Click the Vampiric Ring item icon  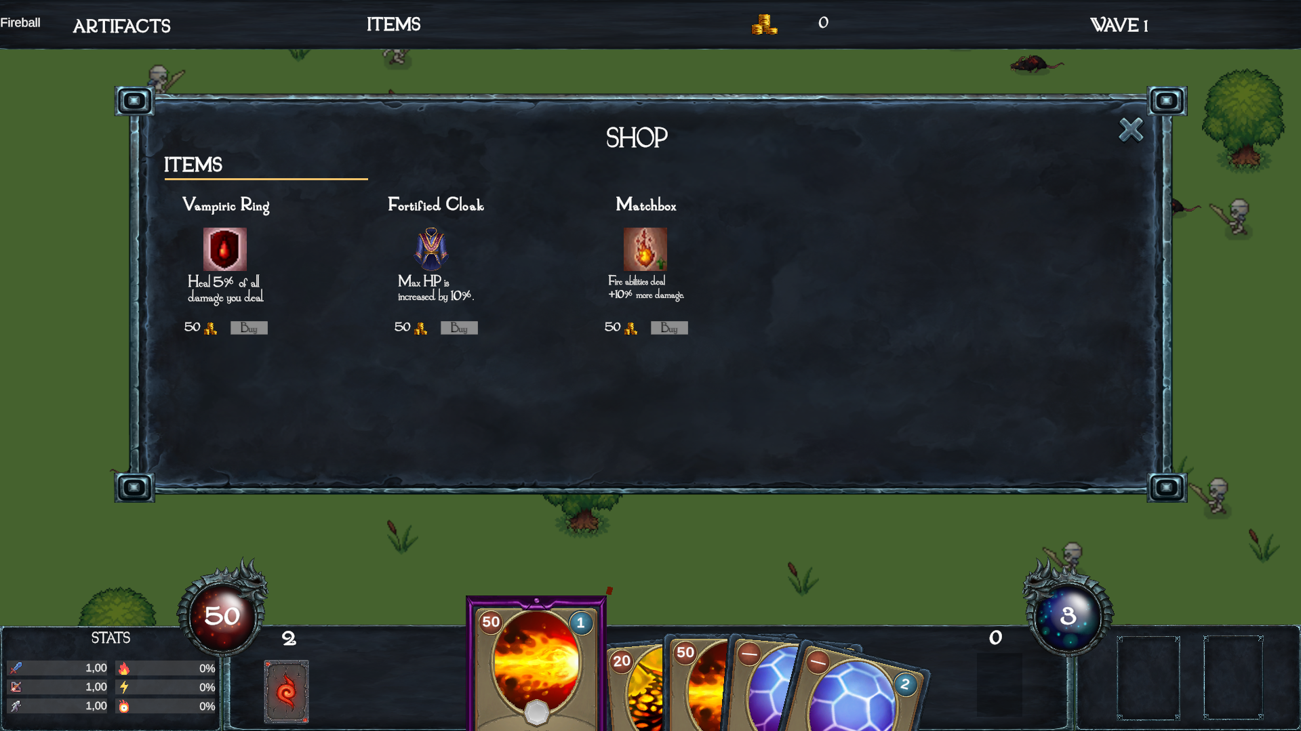coord(224,249)
